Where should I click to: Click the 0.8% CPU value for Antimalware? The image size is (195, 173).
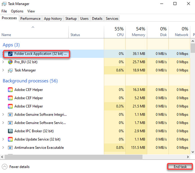click(120, 148)
